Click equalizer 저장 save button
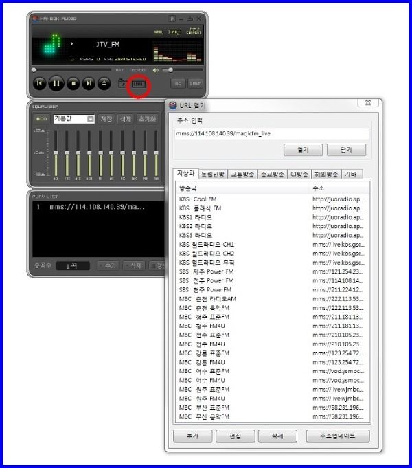412x468 pixels. (x=106, y=119)
